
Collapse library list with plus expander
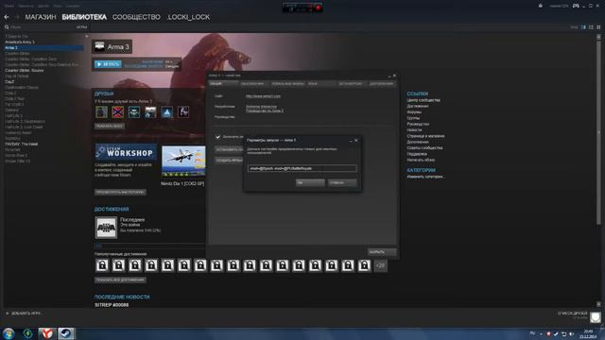(86, 36)
